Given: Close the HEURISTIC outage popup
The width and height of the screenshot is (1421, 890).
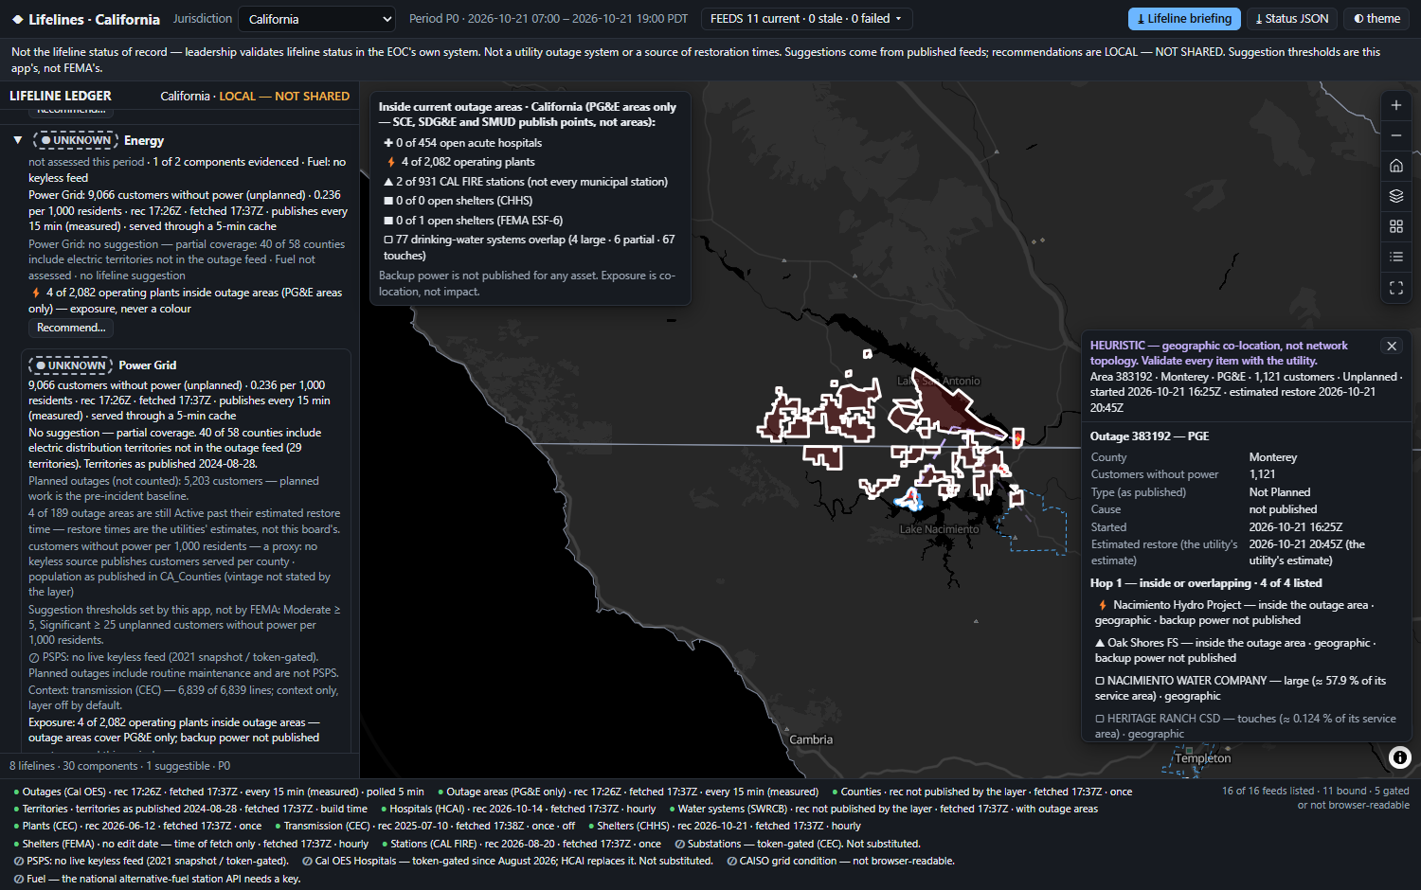Looking at the screenshot, I should click(x=1392, y=347).
